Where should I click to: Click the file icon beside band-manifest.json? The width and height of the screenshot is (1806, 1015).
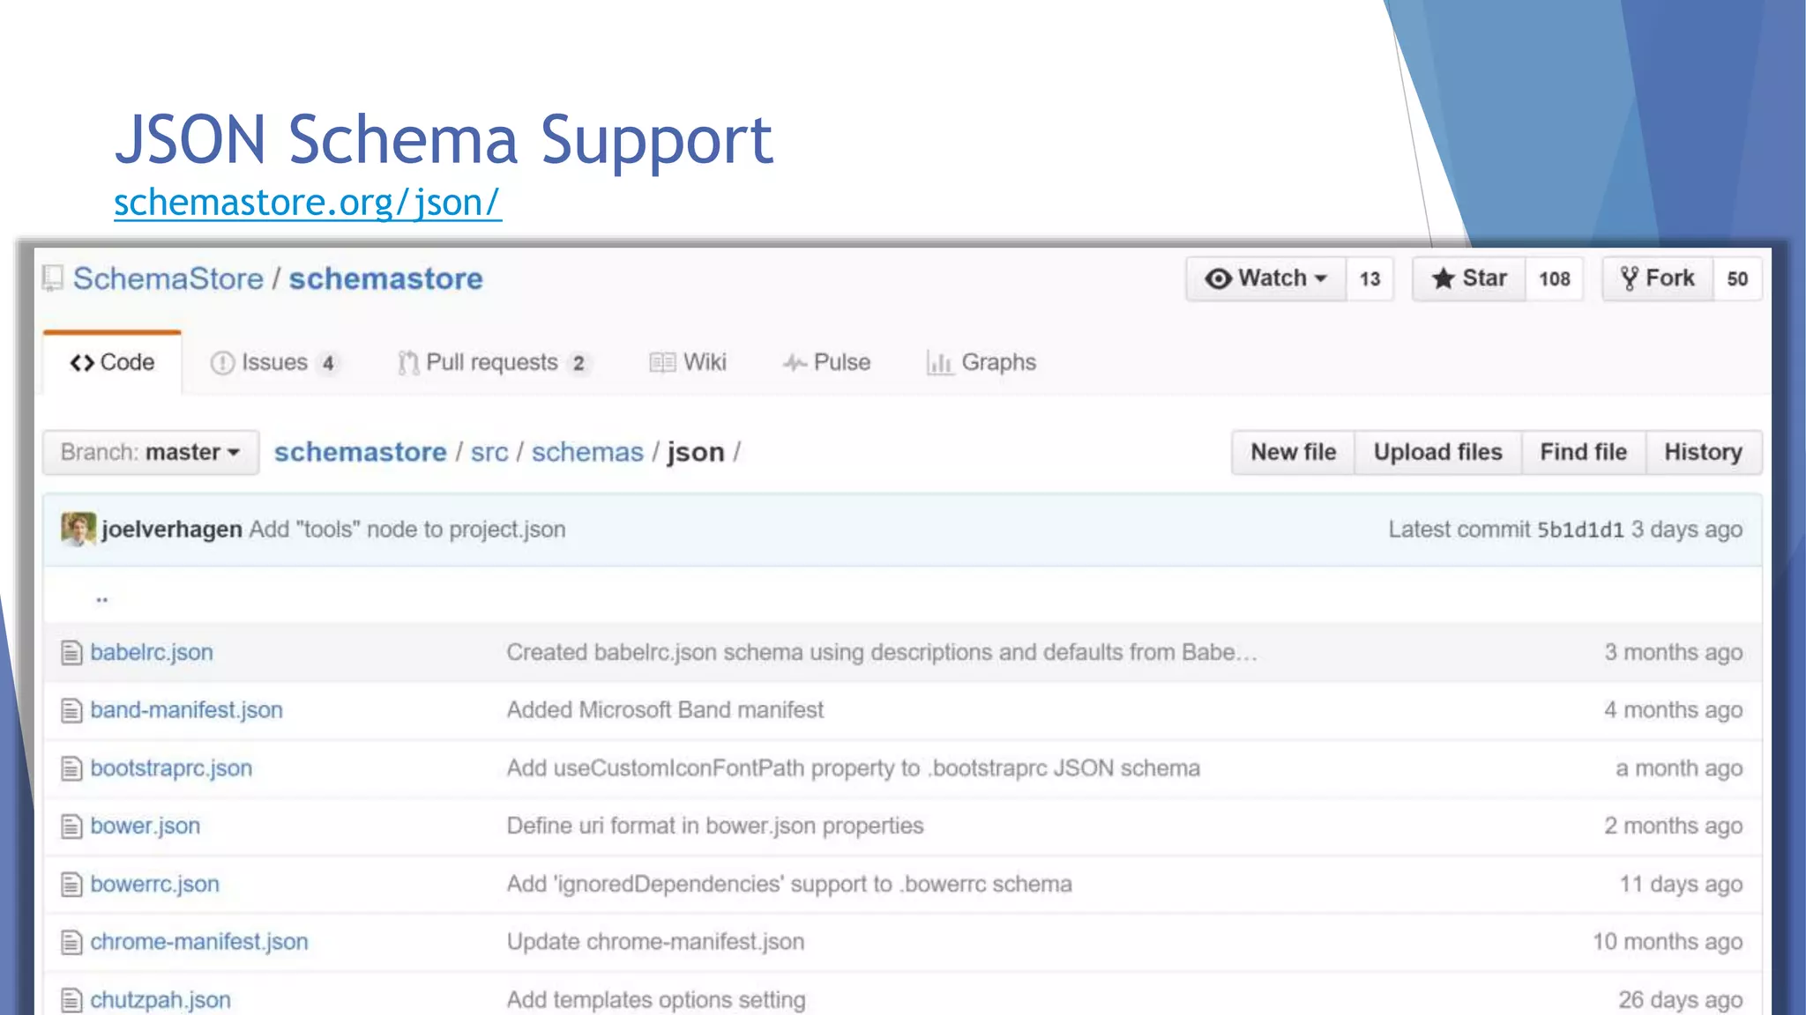[x=71, y=710]
